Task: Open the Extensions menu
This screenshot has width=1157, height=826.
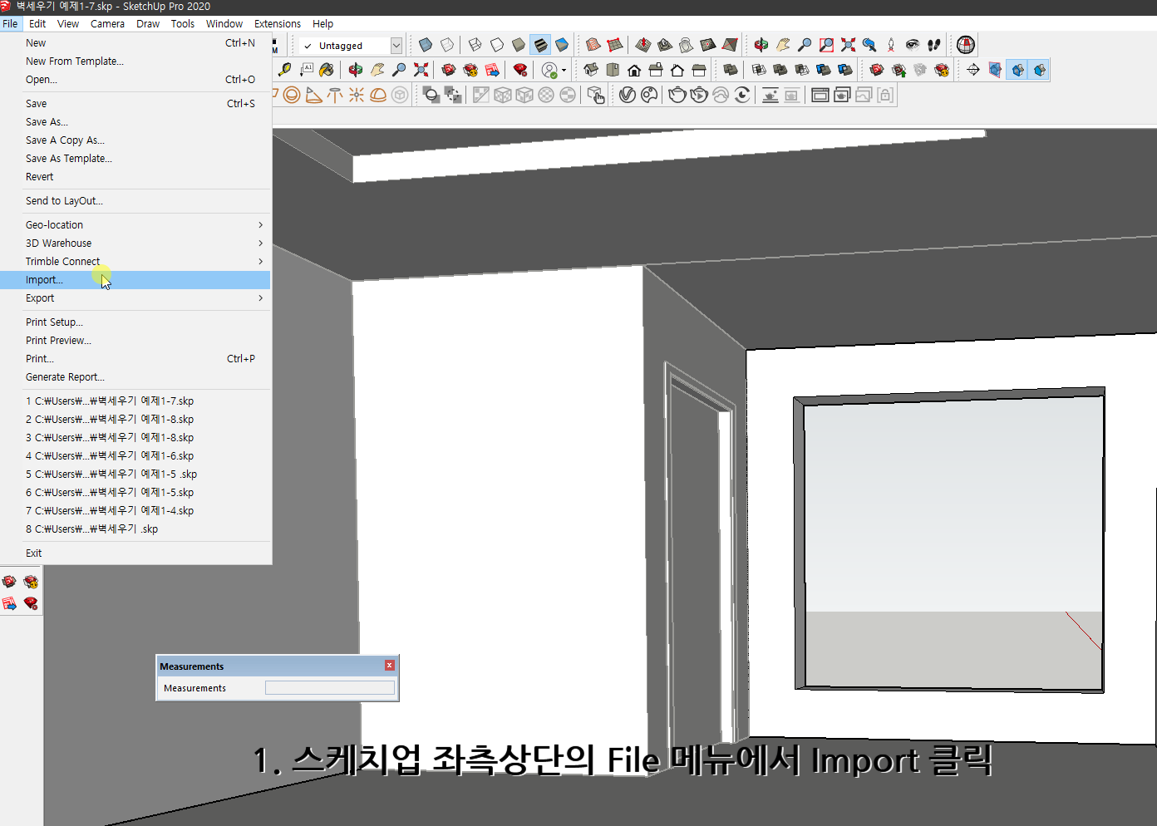Action: (277, 23)
